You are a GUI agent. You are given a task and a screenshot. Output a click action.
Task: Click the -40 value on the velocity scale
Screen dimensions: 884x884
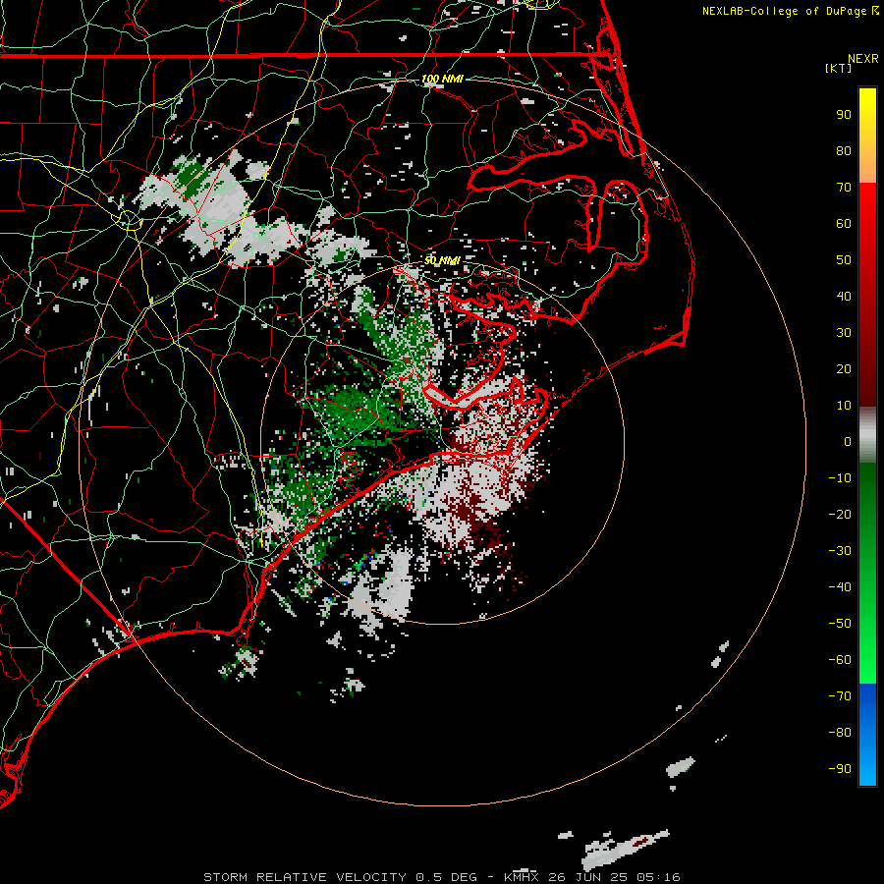coord(840,587)
